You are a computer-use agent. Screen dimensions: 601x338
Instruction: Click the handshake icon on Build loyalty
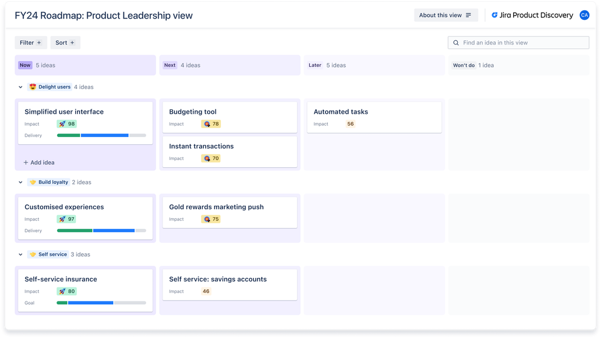pos(32,182)
